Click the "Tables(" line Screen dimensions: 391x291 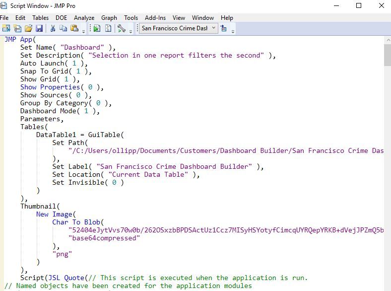tap(34, 127)
